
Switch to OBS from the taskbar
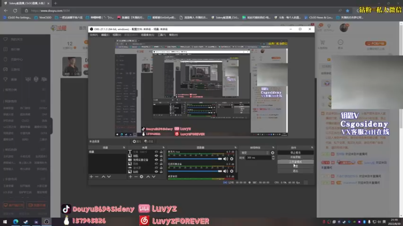coord(46,221)
